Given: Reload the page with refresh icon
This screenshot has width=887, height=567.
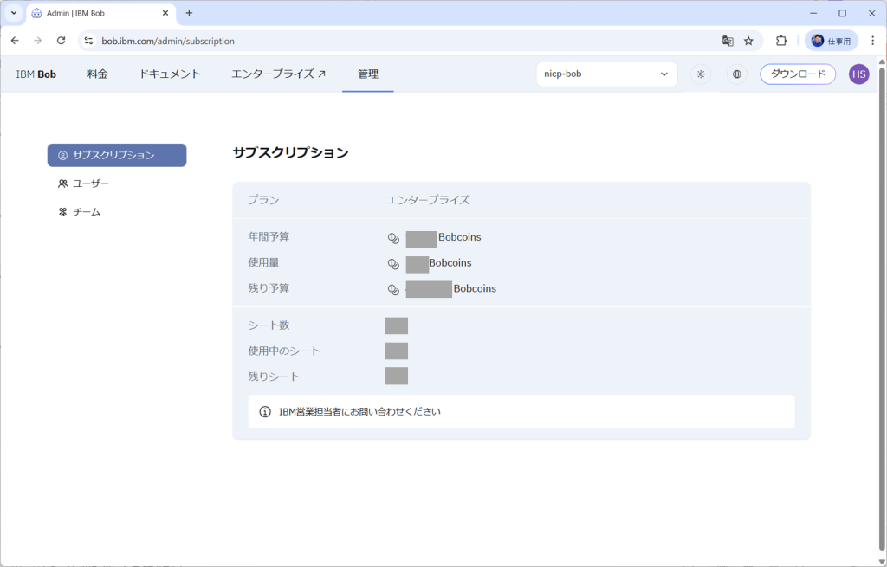Looking at the screenshot, I should pos(62,41).
